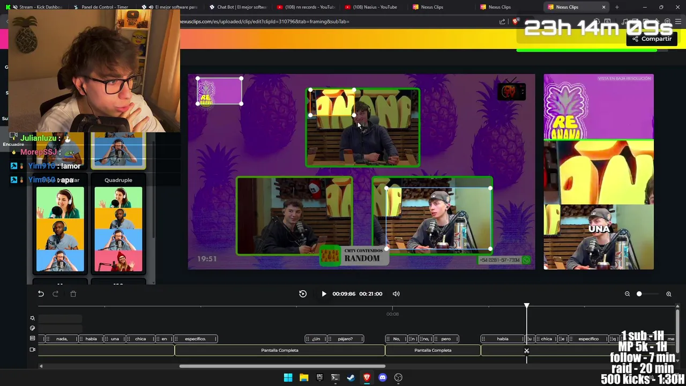This screenshot has height=386, width=686.
Task: Click the layout thumbnail above Quadruple label
Action: pos(118,151)
